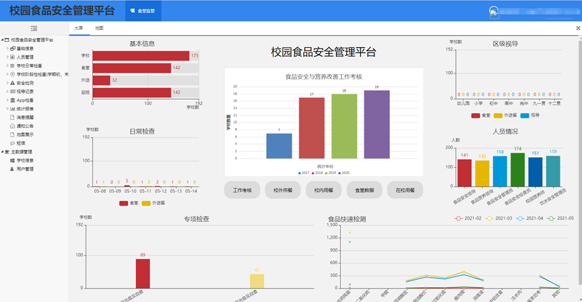Click the user avatar icon in header
Viewport: 582px width, 302px height.
pyautogui.click(x=494, y=12)
